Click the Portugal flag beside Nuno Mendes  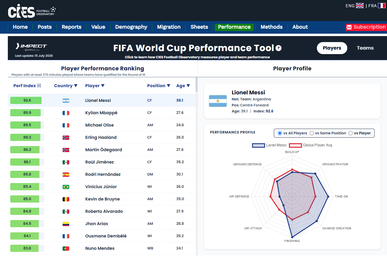pyautogui.click(x=66, y=248)
